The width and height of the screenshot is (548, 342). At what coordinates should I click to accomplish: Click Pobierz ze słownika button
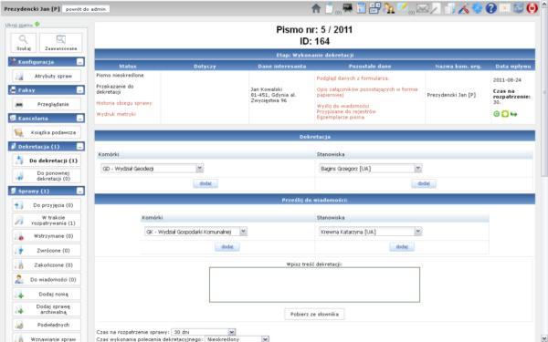[x=314, y=314]
